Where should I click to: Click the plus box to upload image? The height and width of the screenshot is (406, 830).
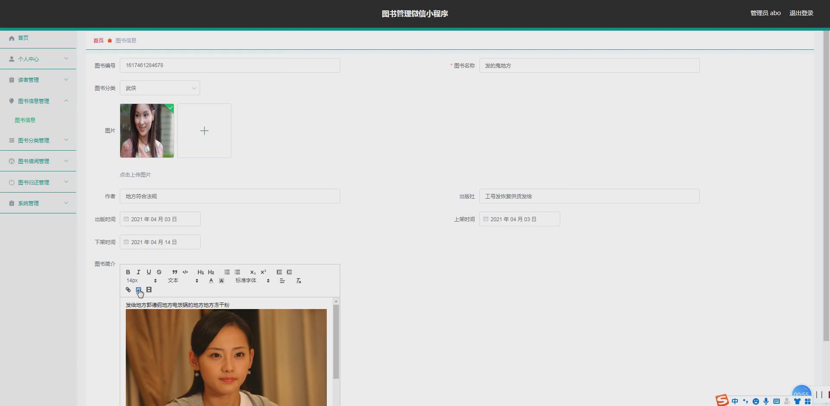(204, 130)
